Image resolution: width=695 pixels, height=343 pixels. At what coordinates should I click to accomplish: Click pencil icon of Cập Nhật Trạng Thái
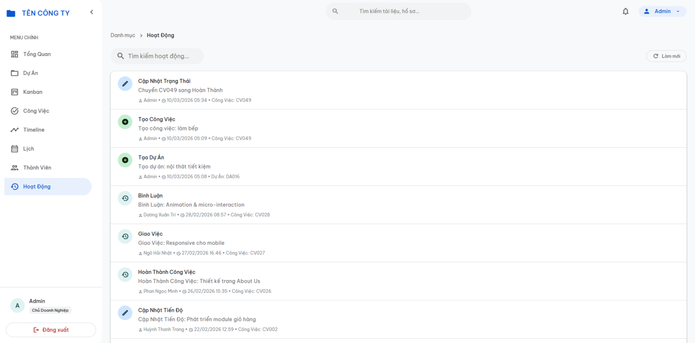[x=125, y=84]
